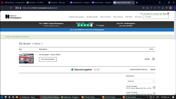
Task: Open the notifications bell in system tray
Action: (x=173, y=97)
